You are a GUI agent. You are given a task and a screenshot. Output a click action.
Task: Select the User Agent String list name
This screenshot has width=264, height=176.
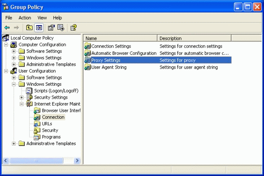pyautogui.click(x=109, y=67)
